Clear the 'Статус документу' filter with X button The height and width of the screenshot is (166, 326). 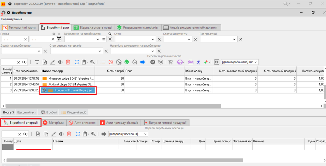pyautogui.click(x=196, y=39)
